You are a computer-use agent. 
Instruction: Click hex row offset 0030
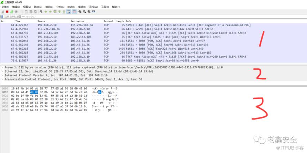4,99
